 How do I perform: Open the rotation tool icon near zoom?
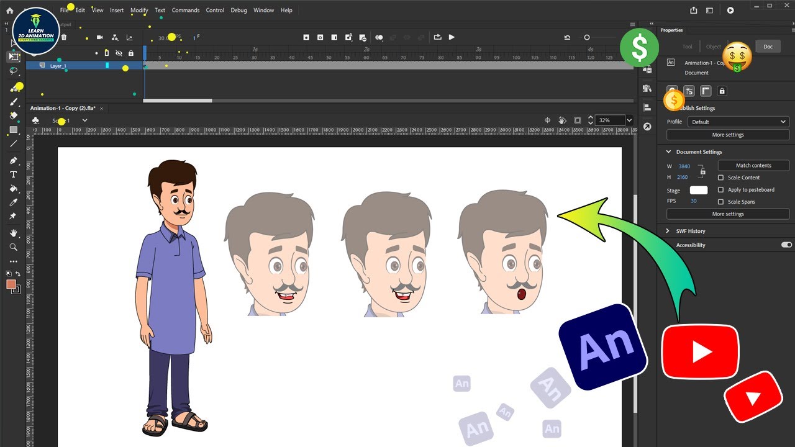coord(562,120)
